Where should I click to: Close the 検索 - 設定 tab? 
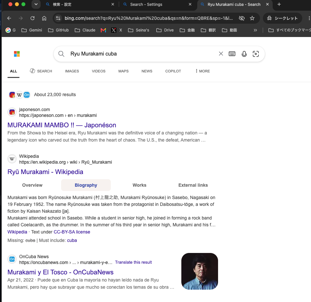point(113,4)
